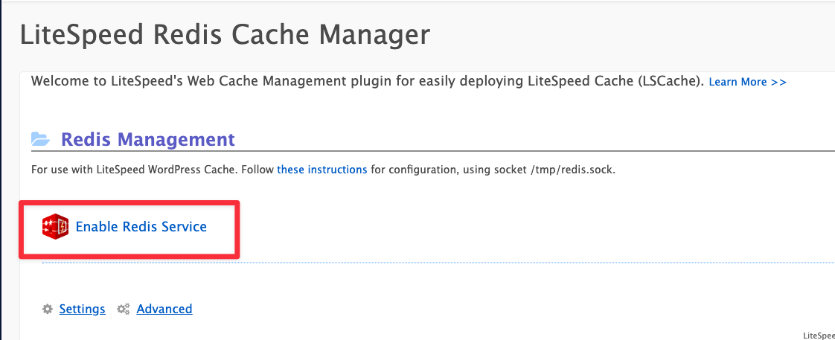
Task: Click the welcome text about LSCache
Action: 368,82
